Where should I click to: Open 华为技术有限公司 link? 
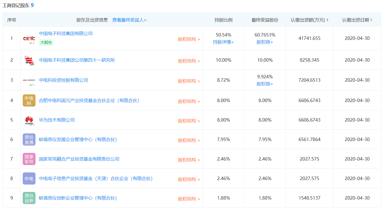point(57,120)
